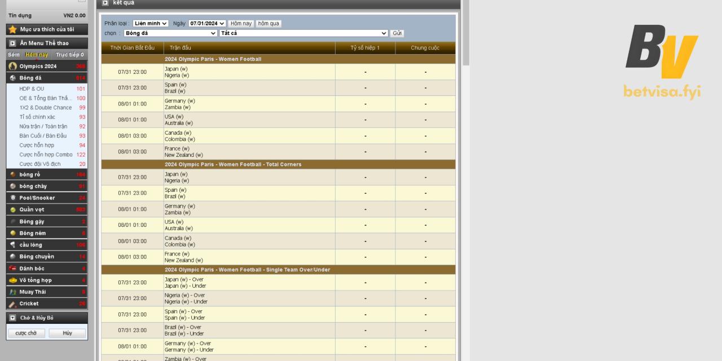This screenshot has height=361, width=722.
Task: Click the Cricket bat icon
Action: tap(12, 304)
